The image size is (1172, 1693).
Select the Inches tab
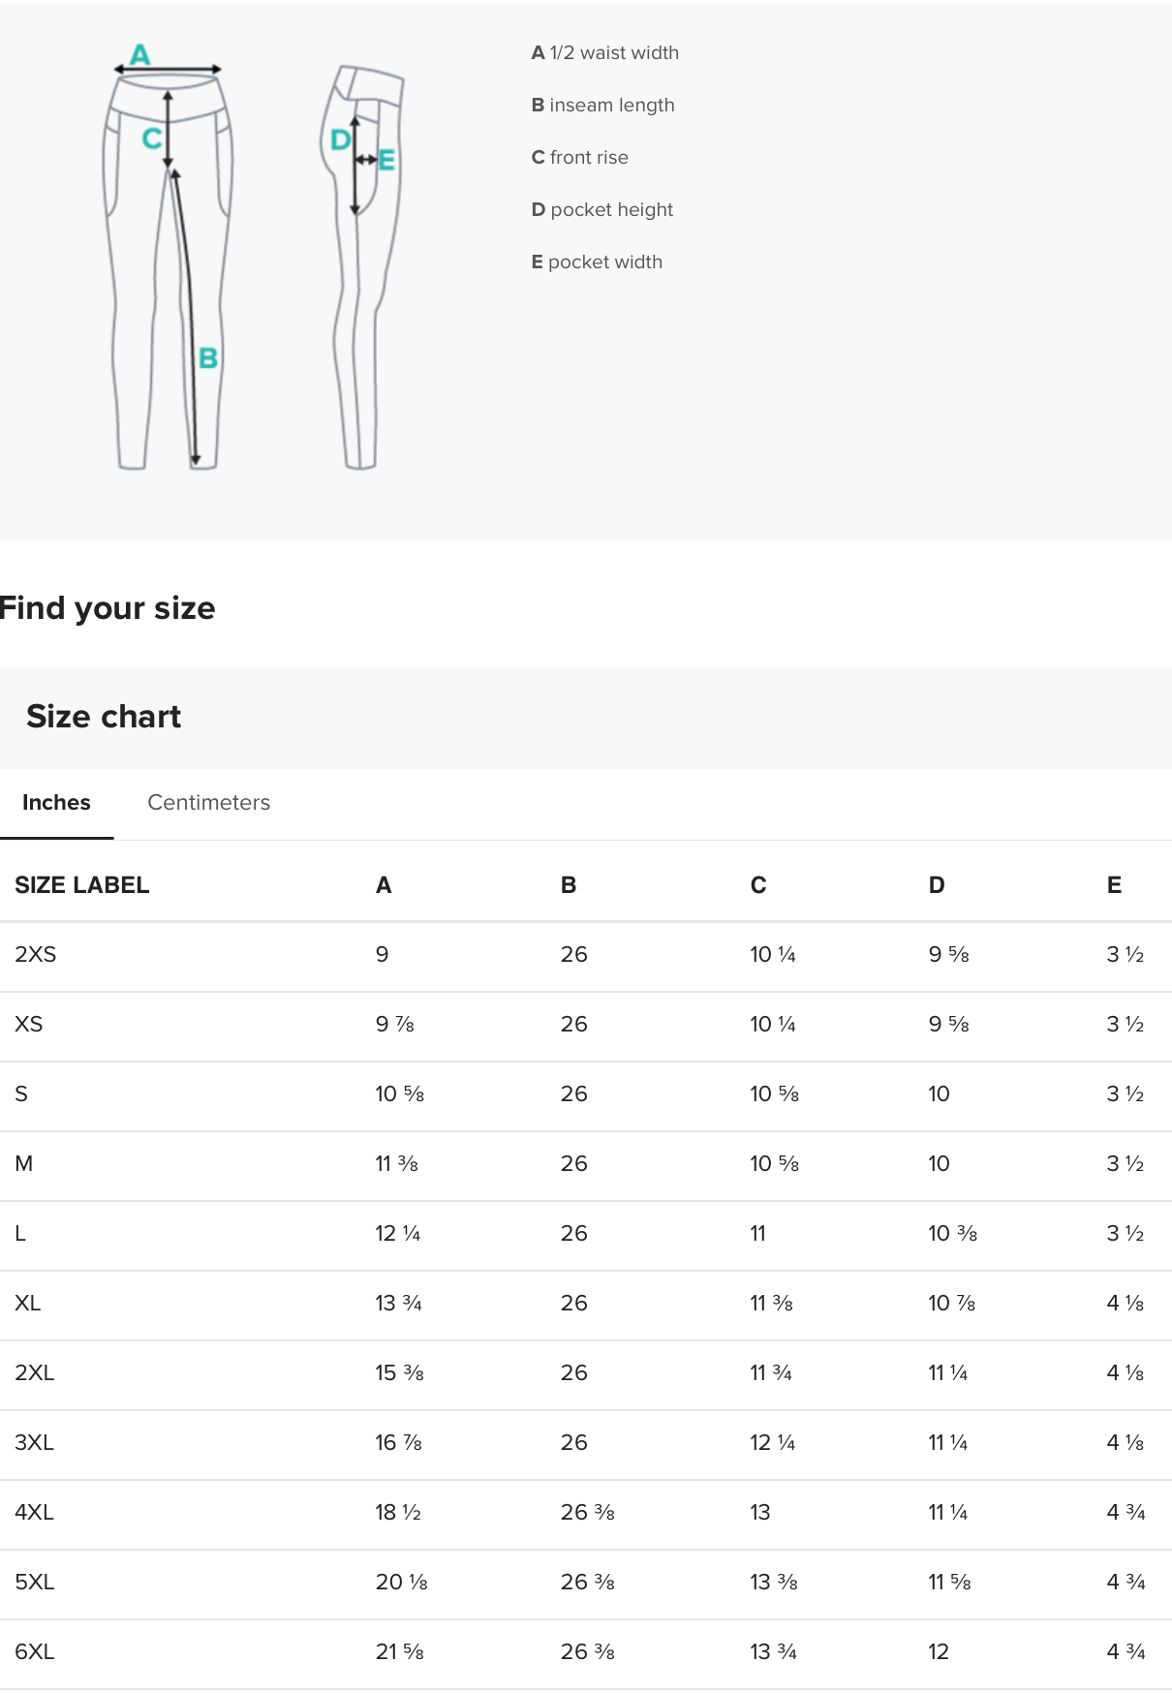tap(56, 802)
